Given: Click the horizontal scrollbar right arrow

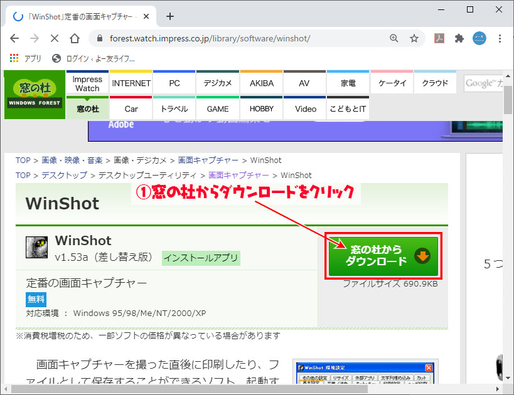Looking at the screenshot, I should 498,389.
